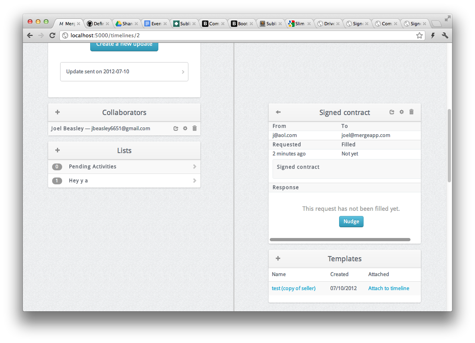Click share icon in Signed contract header
The image size is (475, 343).
392,112
